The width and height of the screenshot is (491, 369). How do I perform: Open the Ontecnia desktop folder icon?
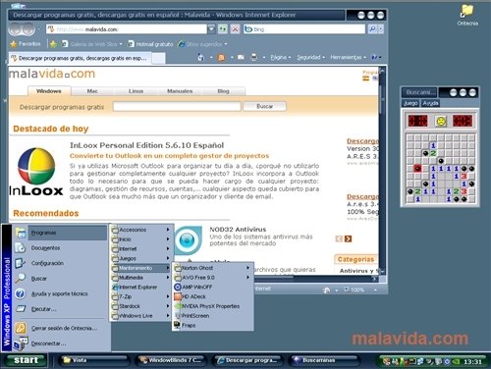pyautogui.click(x=467, y=15)
